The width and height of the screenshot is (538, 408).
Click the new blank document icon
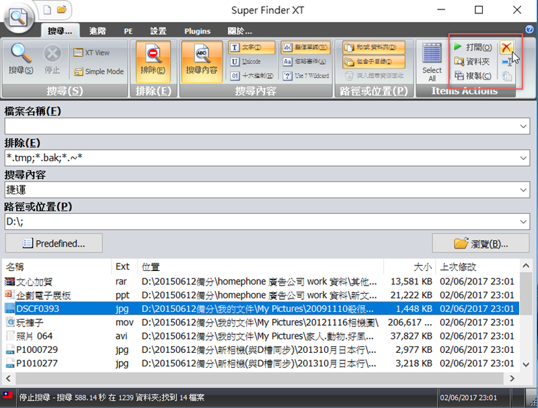(47, 10)
